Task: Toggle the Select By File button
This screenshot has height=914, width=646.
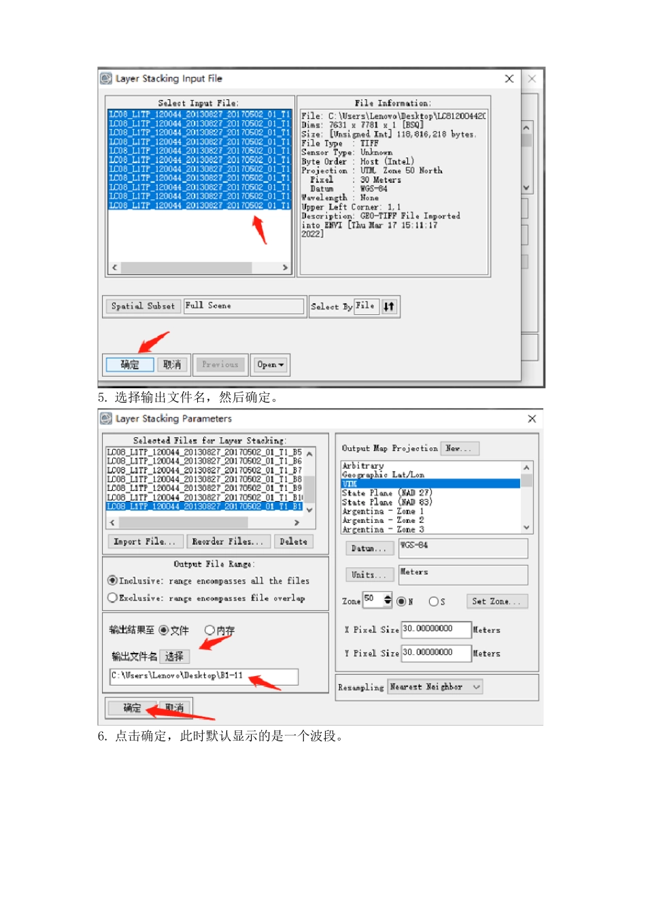Action: pos(366,306)
